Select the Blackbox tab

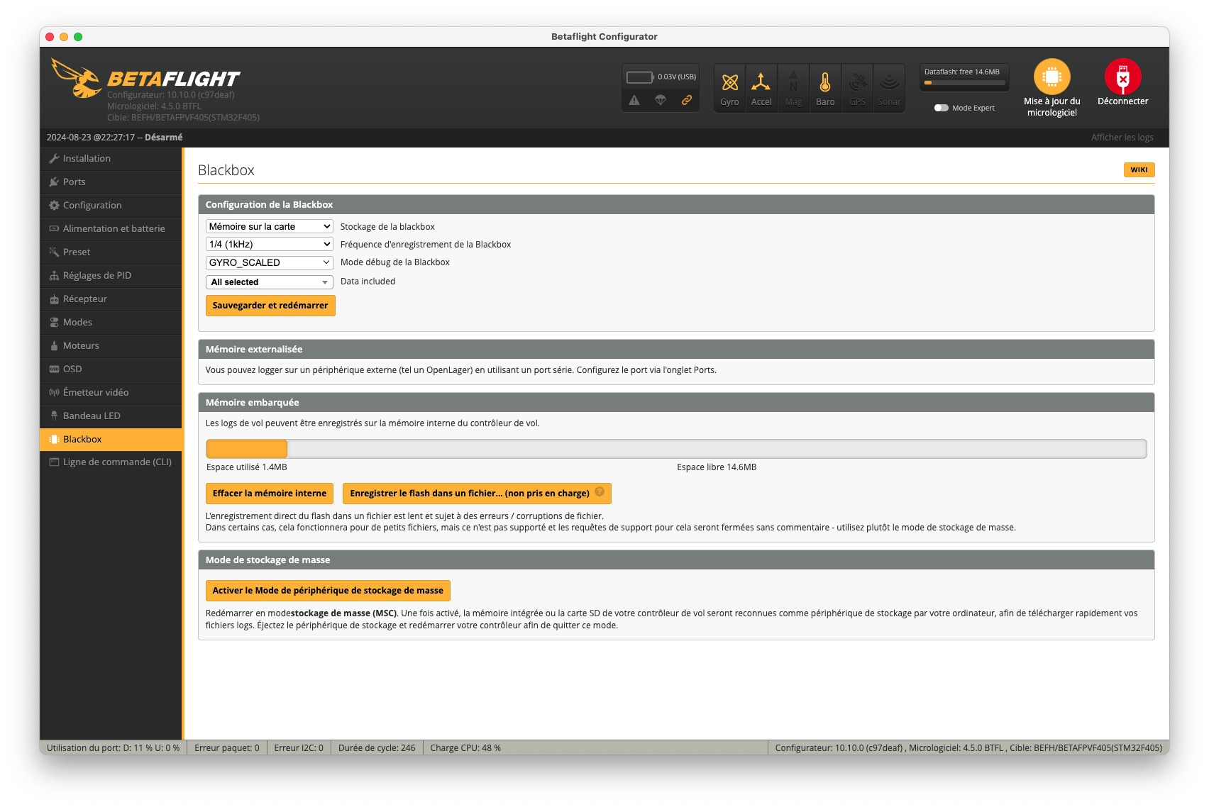pos(111,440)
